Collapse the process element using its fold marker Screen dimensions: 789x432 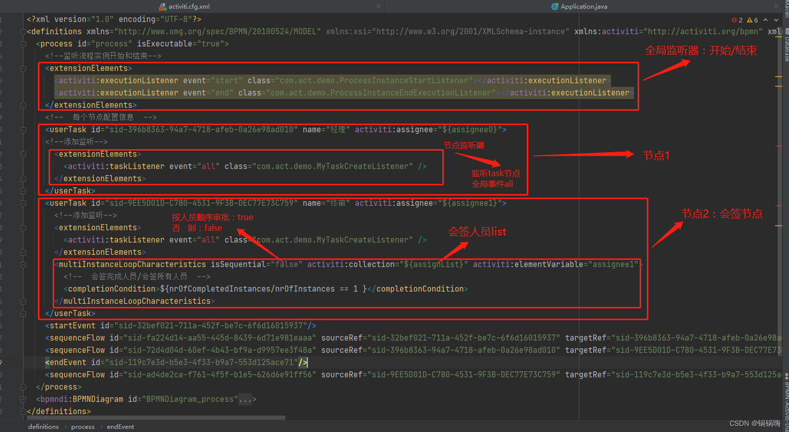click(22, 43)
